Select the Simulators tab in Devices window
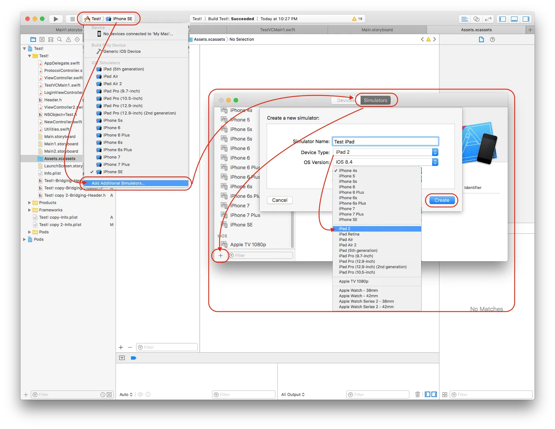This screenshot has width=555, height=429. [x=375, y=100]
